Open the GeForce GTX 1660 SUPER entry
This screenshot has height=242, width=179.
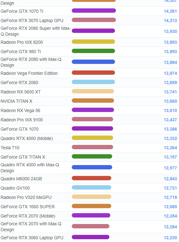28,207
